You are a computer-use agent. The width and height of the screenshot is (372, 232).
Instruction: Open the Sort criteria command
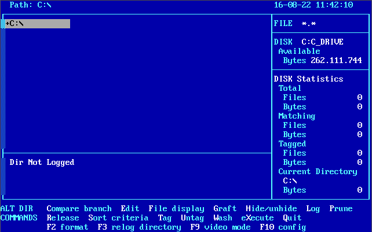(x=114, y=218)
